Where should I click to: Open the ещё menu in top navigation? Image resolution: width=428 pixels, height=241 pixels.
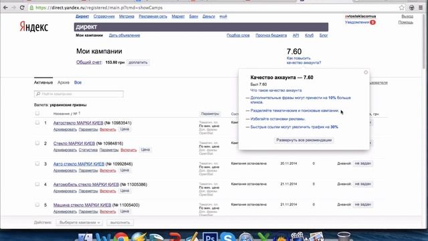223,16
